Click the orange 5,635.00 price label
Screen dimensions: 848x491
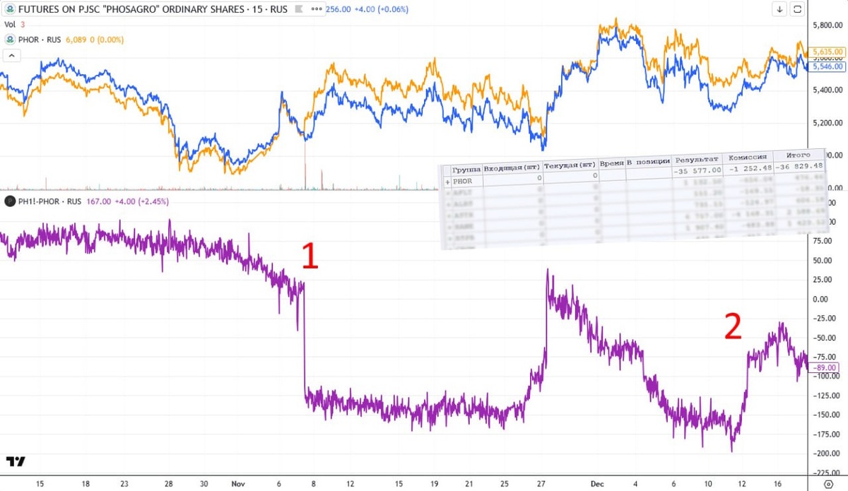[x=828, y=52]
